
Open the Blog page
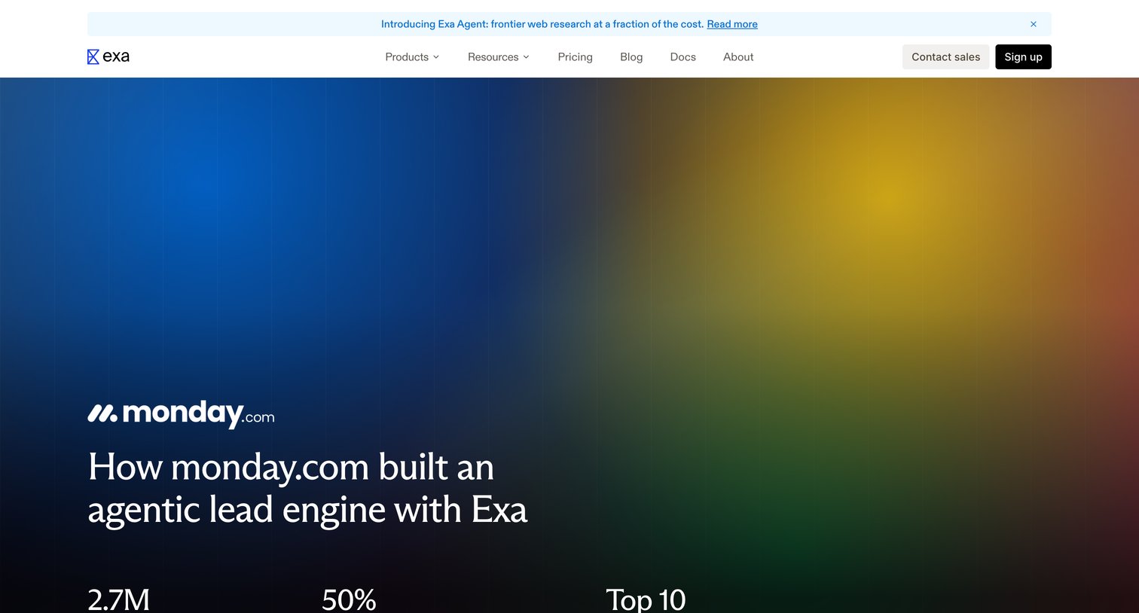point(631,56)
